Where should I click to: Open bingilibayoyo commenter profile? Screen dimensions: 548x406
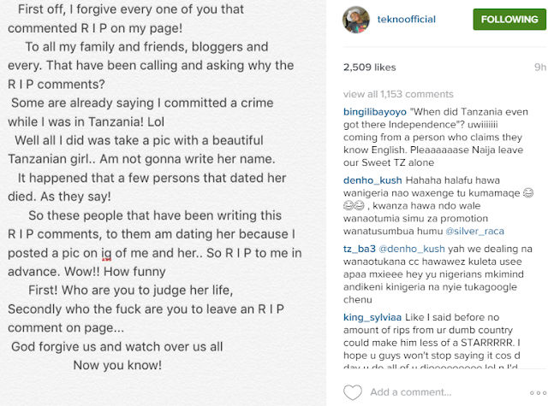(x=375, y=112)
